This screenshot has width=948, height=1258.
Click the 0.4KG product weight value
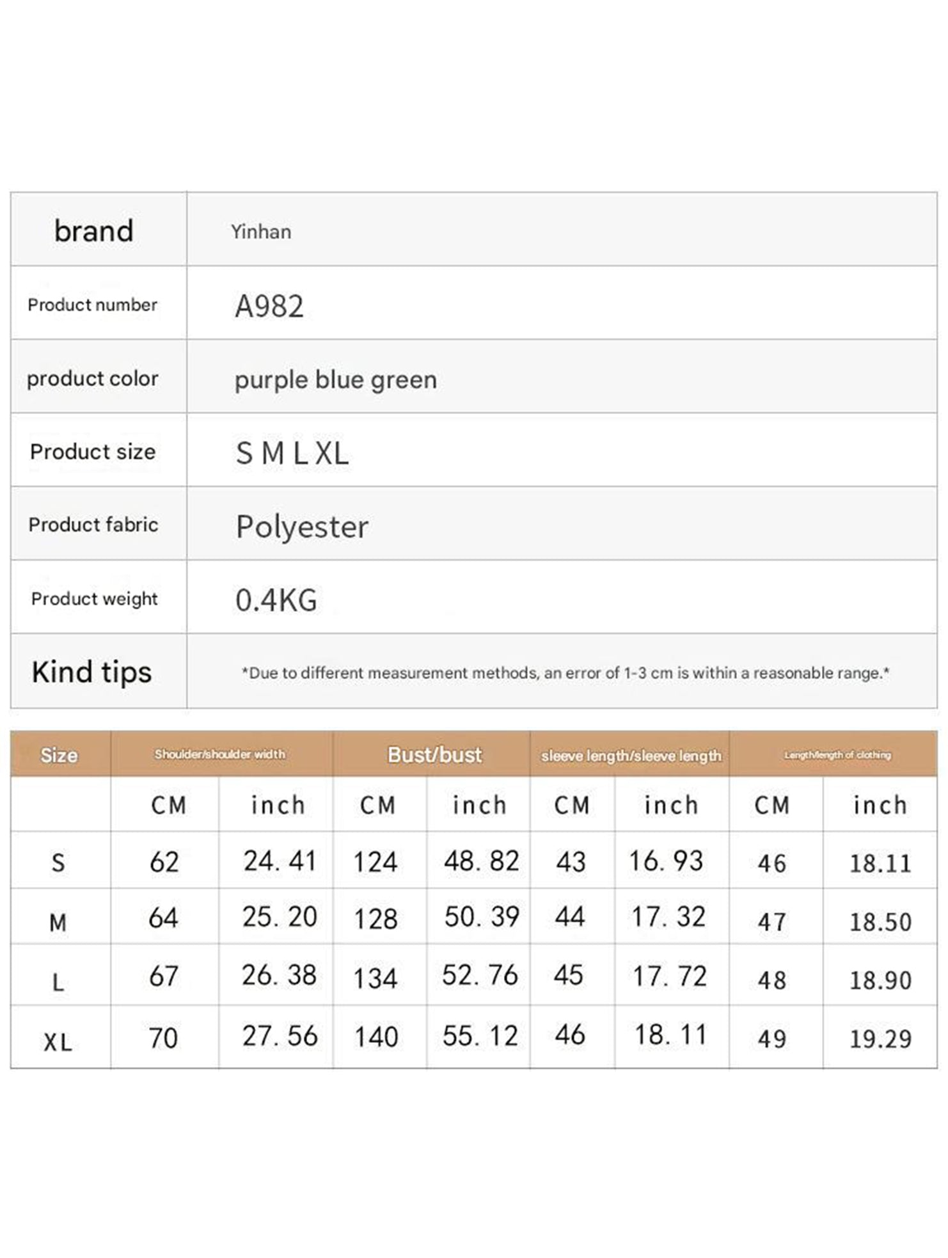tap(276, 600)
